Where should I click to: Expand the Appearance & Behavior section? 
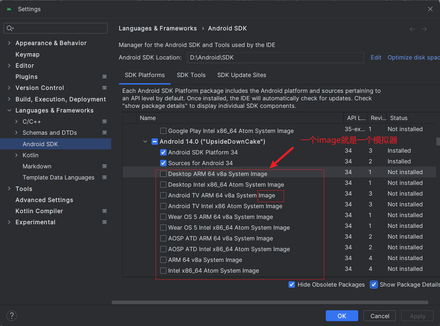coord(9,43)
